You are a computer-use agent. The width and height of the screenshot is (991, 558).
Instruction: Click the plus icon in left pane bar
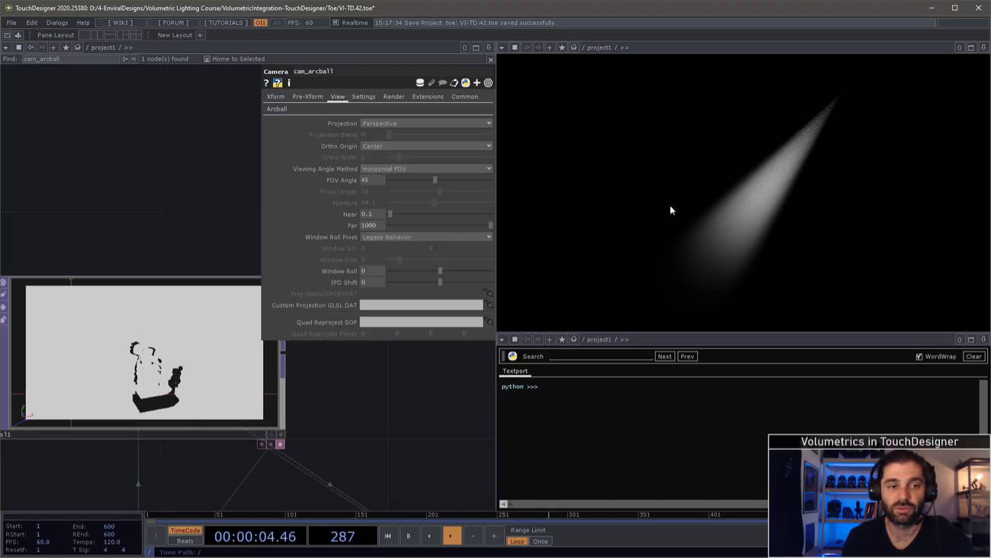53,47
